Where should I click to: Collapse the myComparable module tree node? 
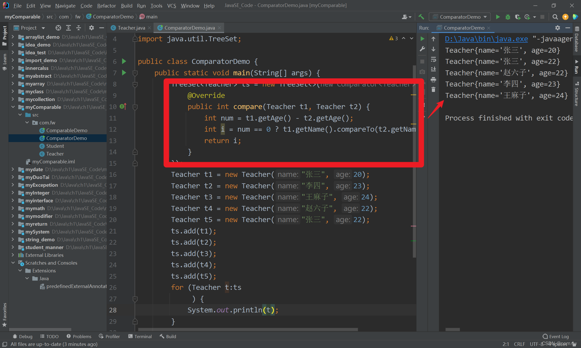(x=13, y=107)
